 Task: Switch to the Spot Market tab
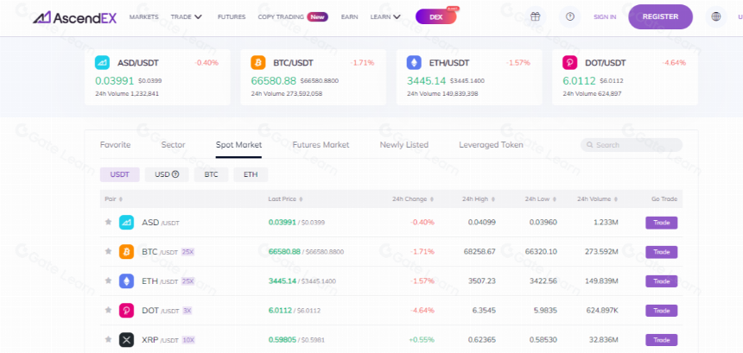point(238,145)
